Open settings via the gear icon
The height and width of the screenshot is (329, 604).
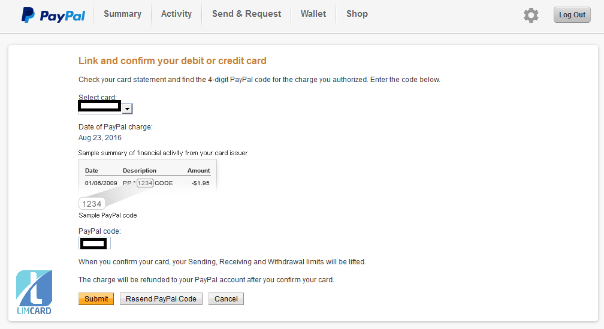tap(531, 15)
